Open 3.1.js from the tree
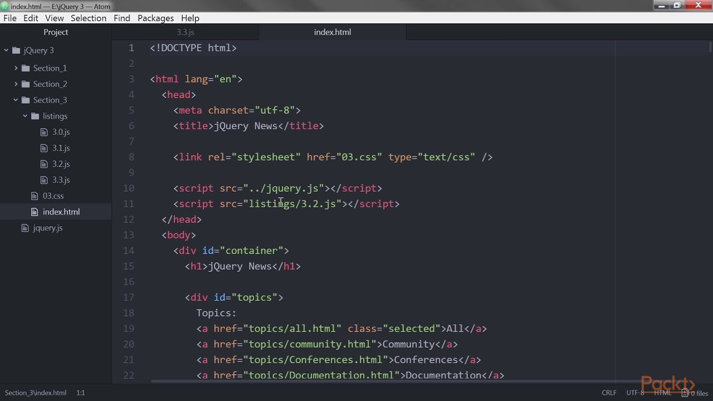This screenshot has width=713, height=401. coord(61,148)
